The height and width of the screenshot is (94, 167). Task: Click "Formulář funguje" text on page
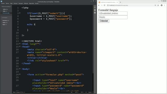pyautogui.click(x=108, y=10)
